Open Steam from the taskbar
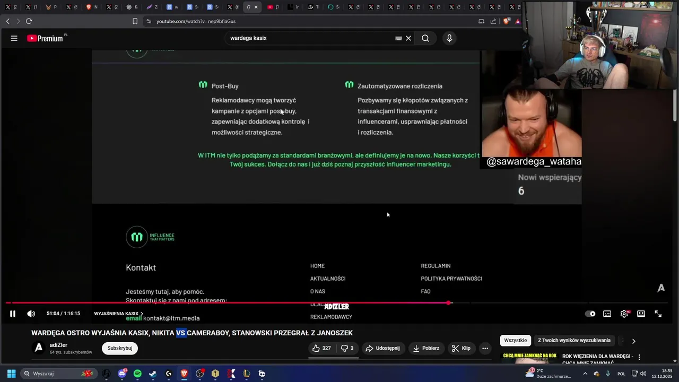This screenshot has height=382, width=679. point(153,374)
